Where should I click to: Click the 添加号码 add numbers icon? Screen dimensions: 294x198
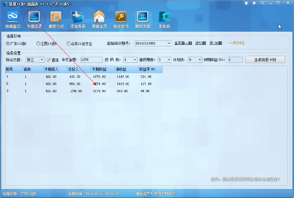click(78, 20)
